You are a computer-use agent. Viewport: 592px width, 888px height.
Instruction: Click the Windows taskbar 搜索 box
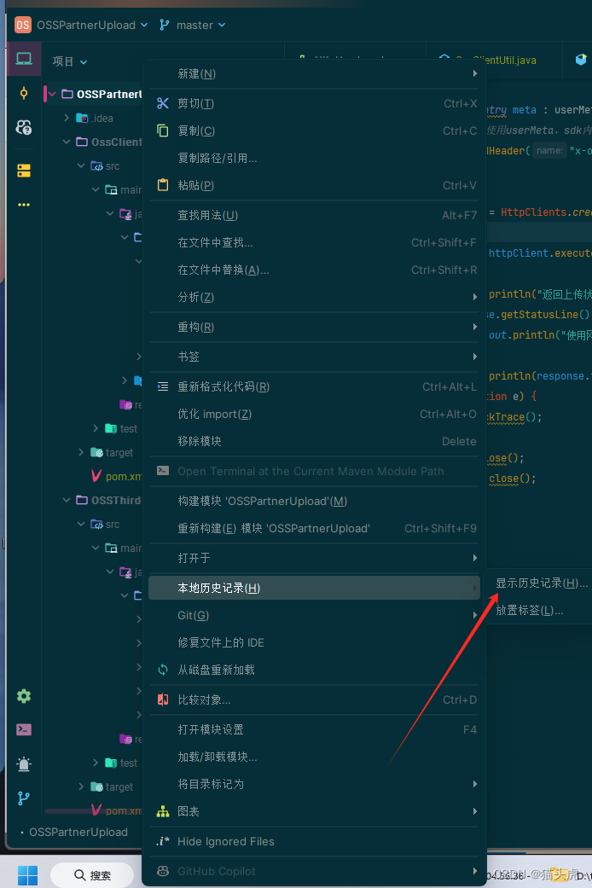tap(93, 875)
